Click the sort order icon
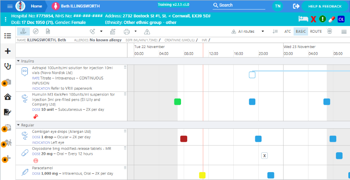This screenshot has height=180, width=350. pos(275,31)
